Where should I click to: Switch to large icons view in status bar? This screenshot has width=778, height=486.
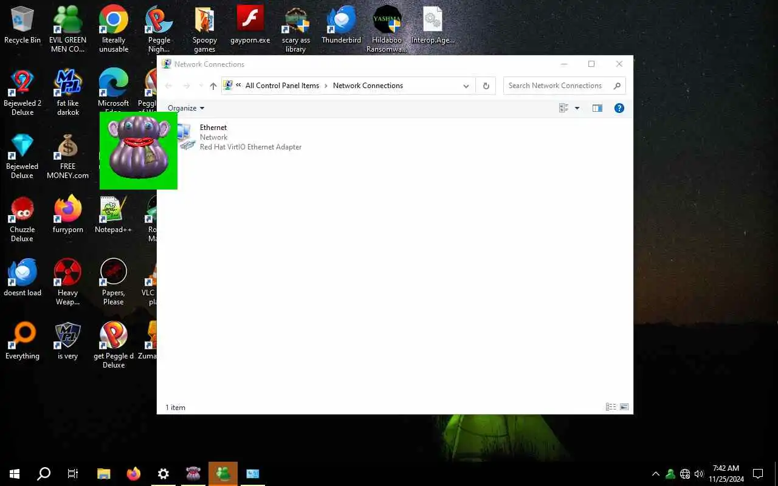(624, 407)
